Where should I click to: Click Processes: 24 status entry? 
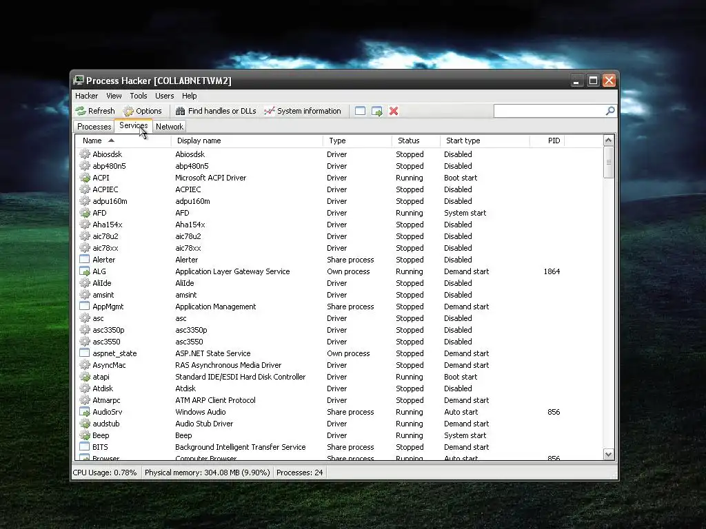[299, 473]
